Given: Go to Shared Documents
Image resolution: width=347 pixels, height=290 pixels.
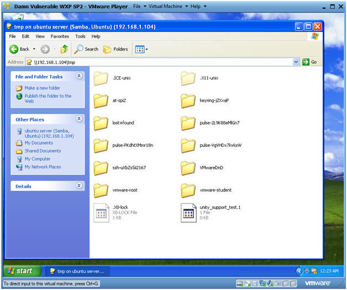Looking at the screenshot, I should tap(43, 151).
